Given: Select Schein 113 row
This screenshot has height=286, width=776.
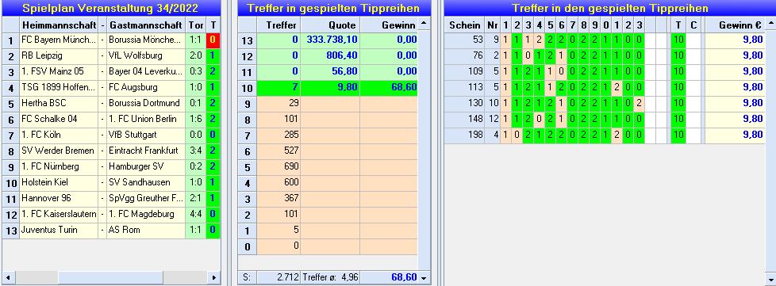Looking at the screenshot, I should (x=605, y=87).
